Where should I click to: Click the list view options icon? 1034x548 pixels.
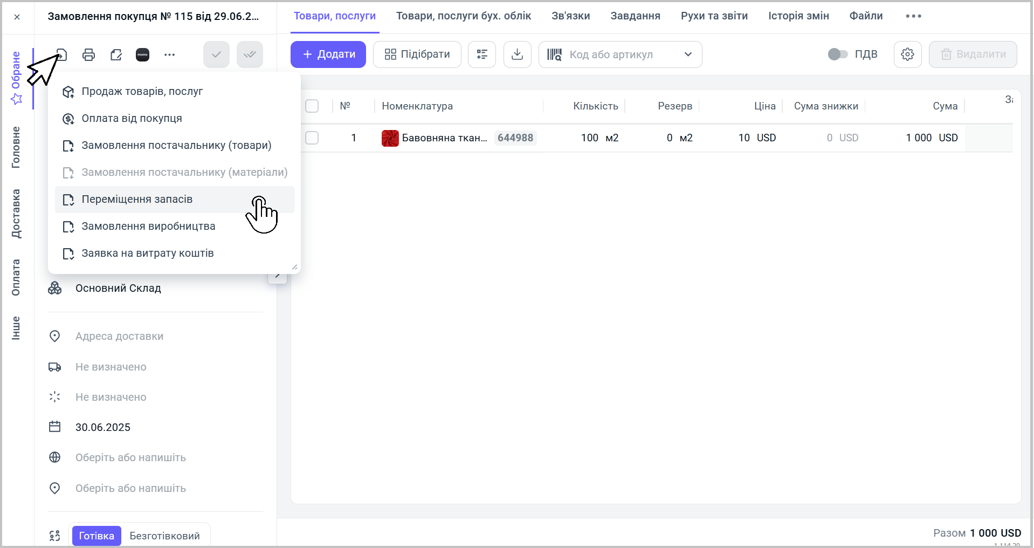(x=481, y=54)
